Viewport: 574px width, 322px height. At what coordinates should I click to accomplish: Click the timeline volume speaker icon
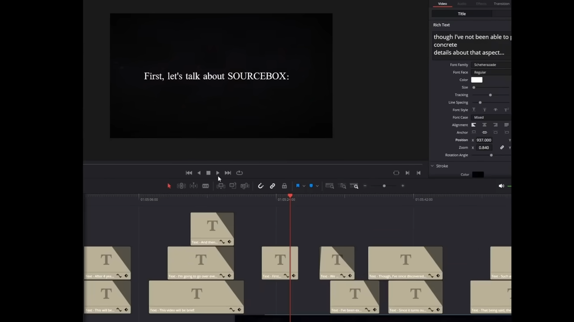pos(501,186)
